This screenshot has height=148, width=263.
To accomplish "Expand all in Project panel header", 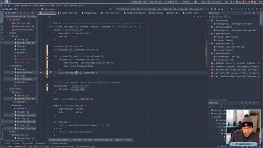I will click(x=24, y=13).
